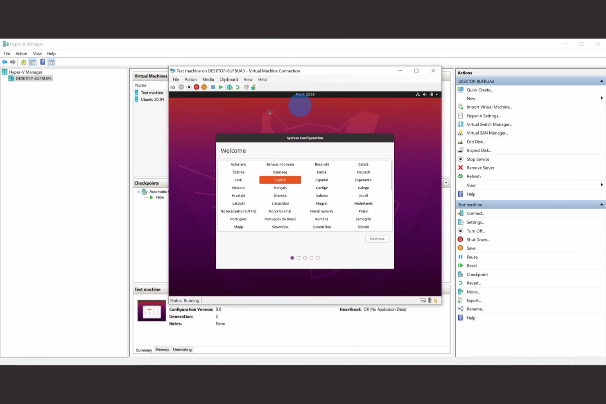Select Español language
The image size is (606, 404).
(x=322, y=180)
